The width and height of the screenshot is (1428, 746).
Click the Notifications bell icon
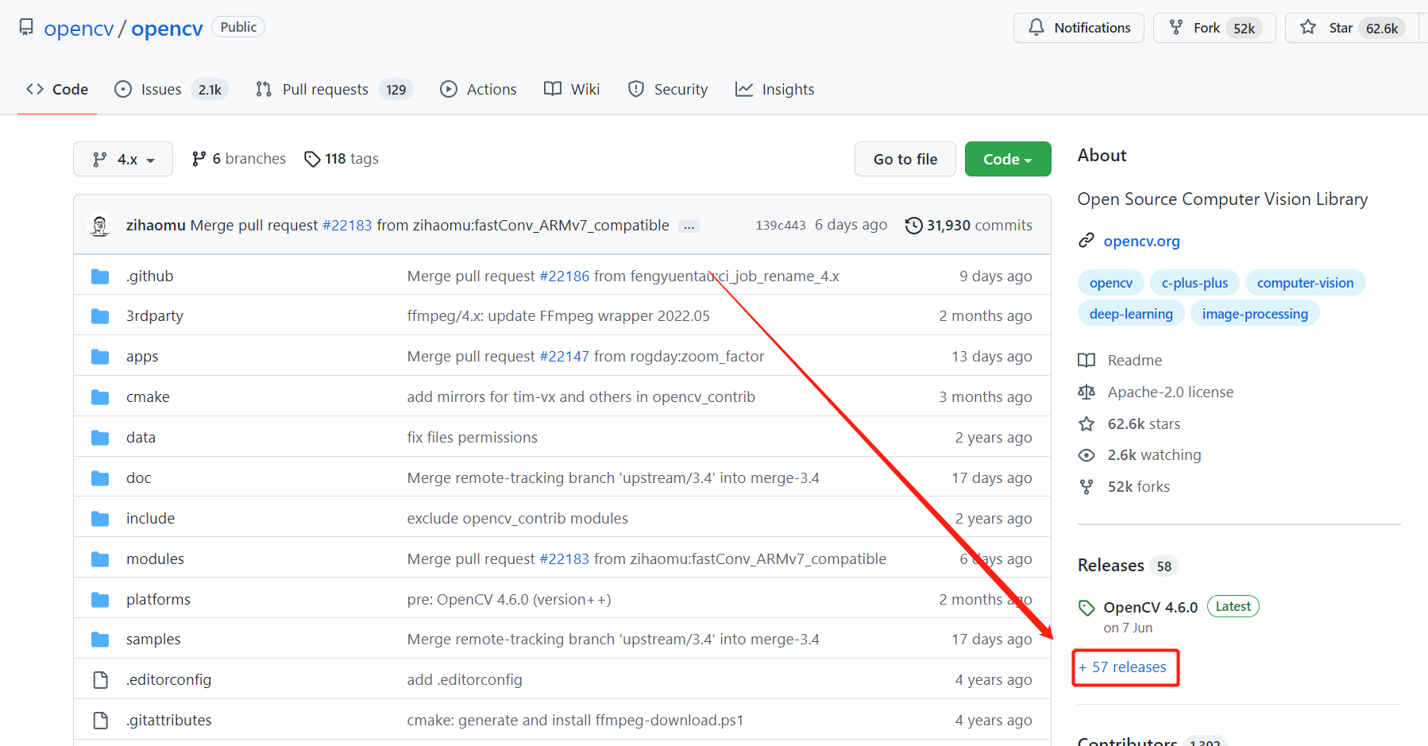click(1036, 28)
